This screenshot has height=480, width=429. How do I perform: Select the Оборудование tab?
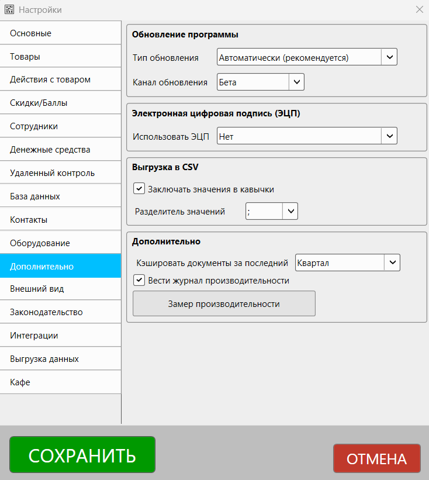click(60, 243)
